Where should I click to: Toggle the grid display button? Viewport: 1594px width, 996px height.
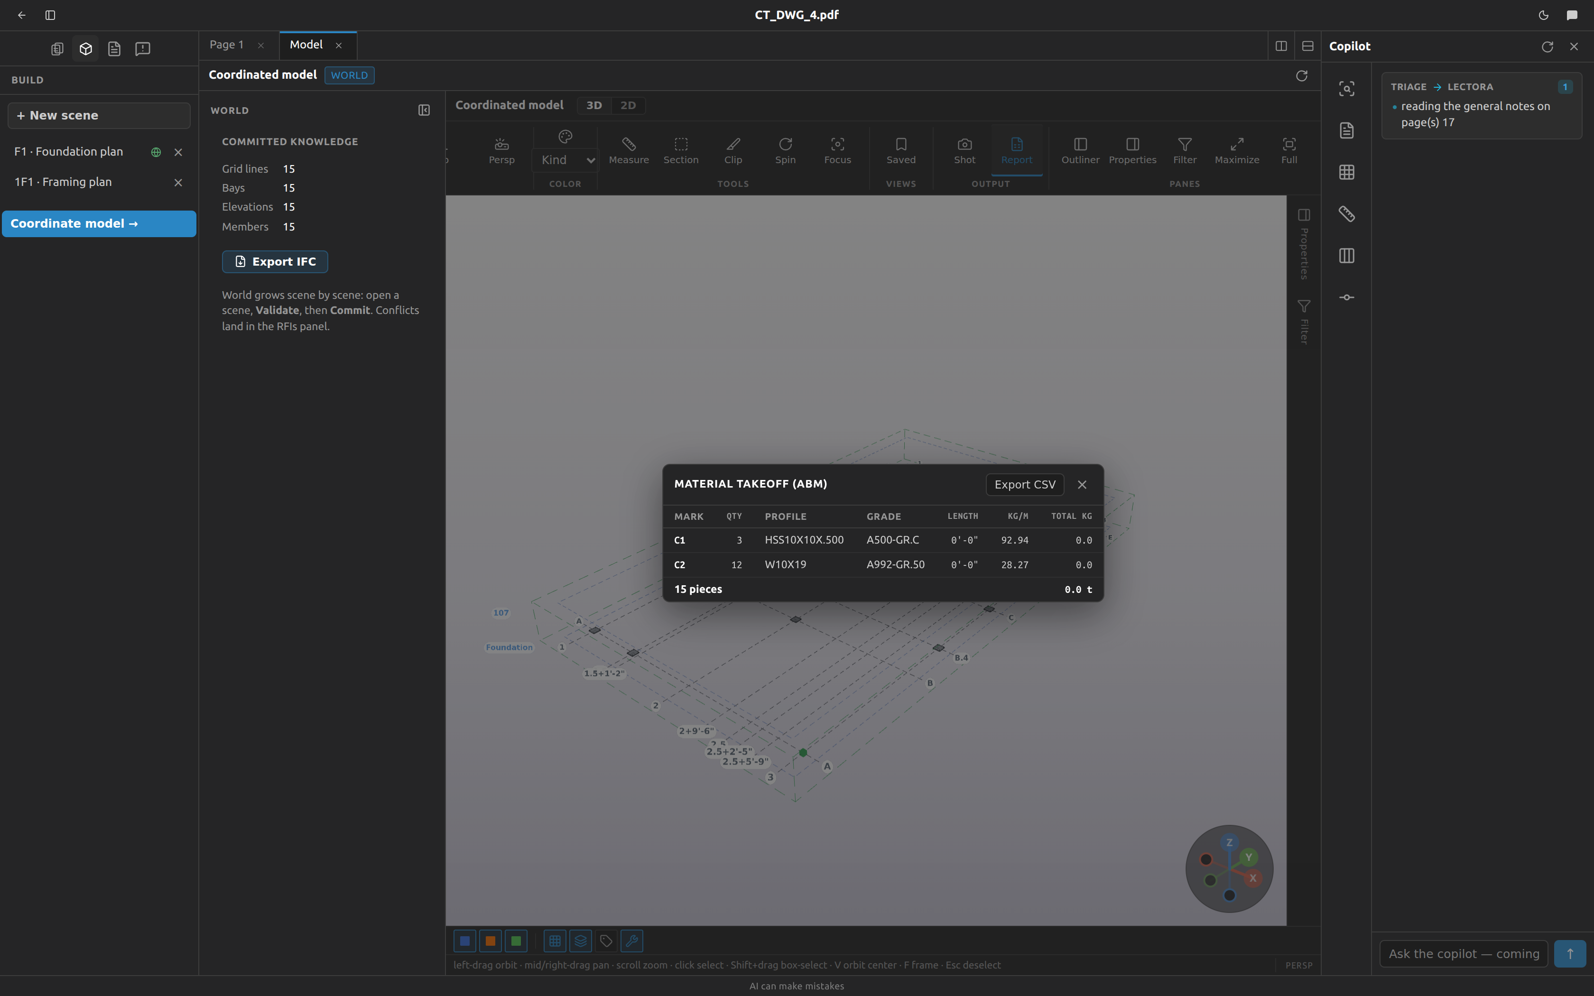(x=555, y=941)
